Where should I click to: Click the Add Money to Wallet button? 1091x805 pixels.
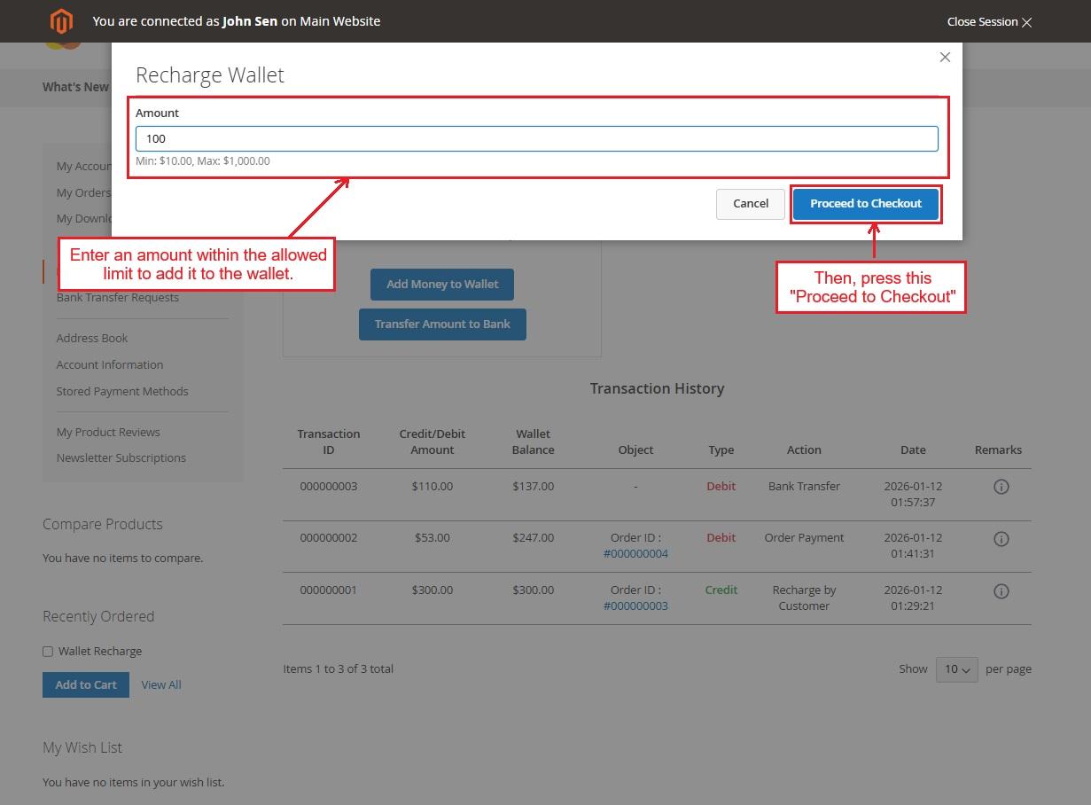[441, 285]
